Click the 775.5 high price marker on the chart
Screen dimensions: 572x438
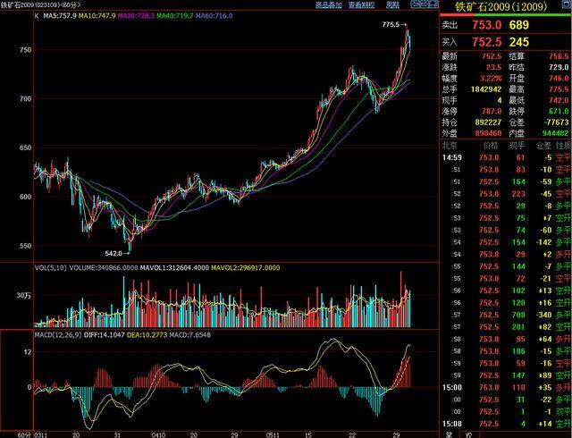tap(394, 25)
